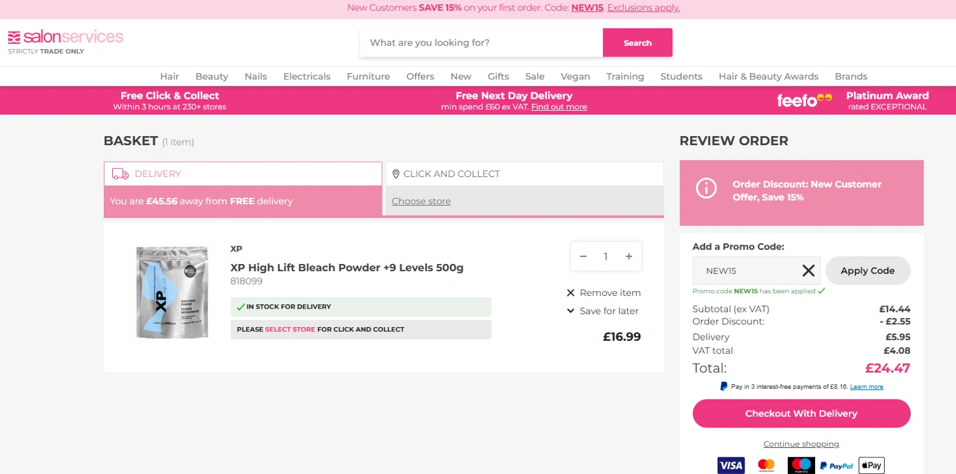The image size is (956, 474).
Task: Click the total amount £24.47
Action: [887, 368]
